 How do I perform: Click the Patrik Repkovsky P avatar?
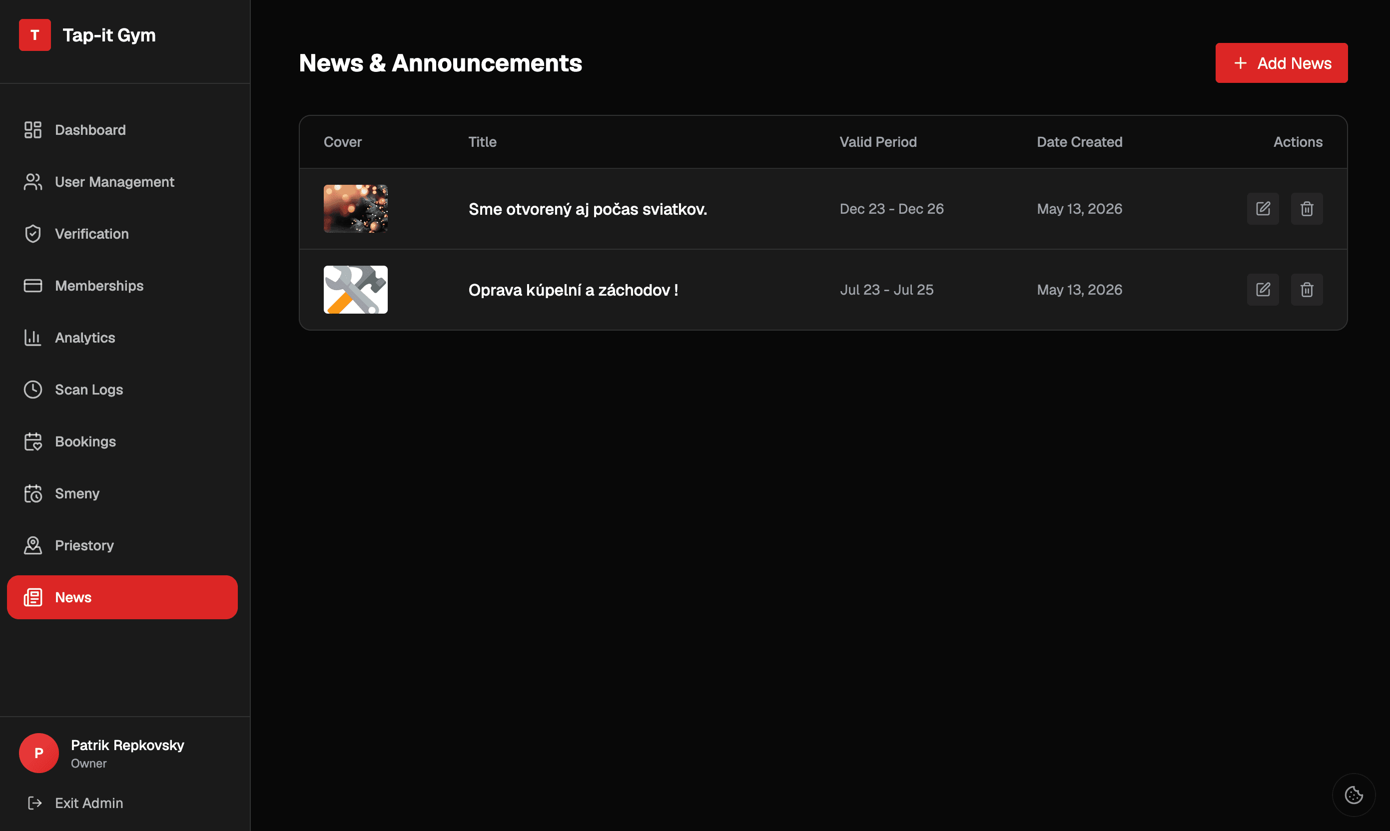[38, 753]
